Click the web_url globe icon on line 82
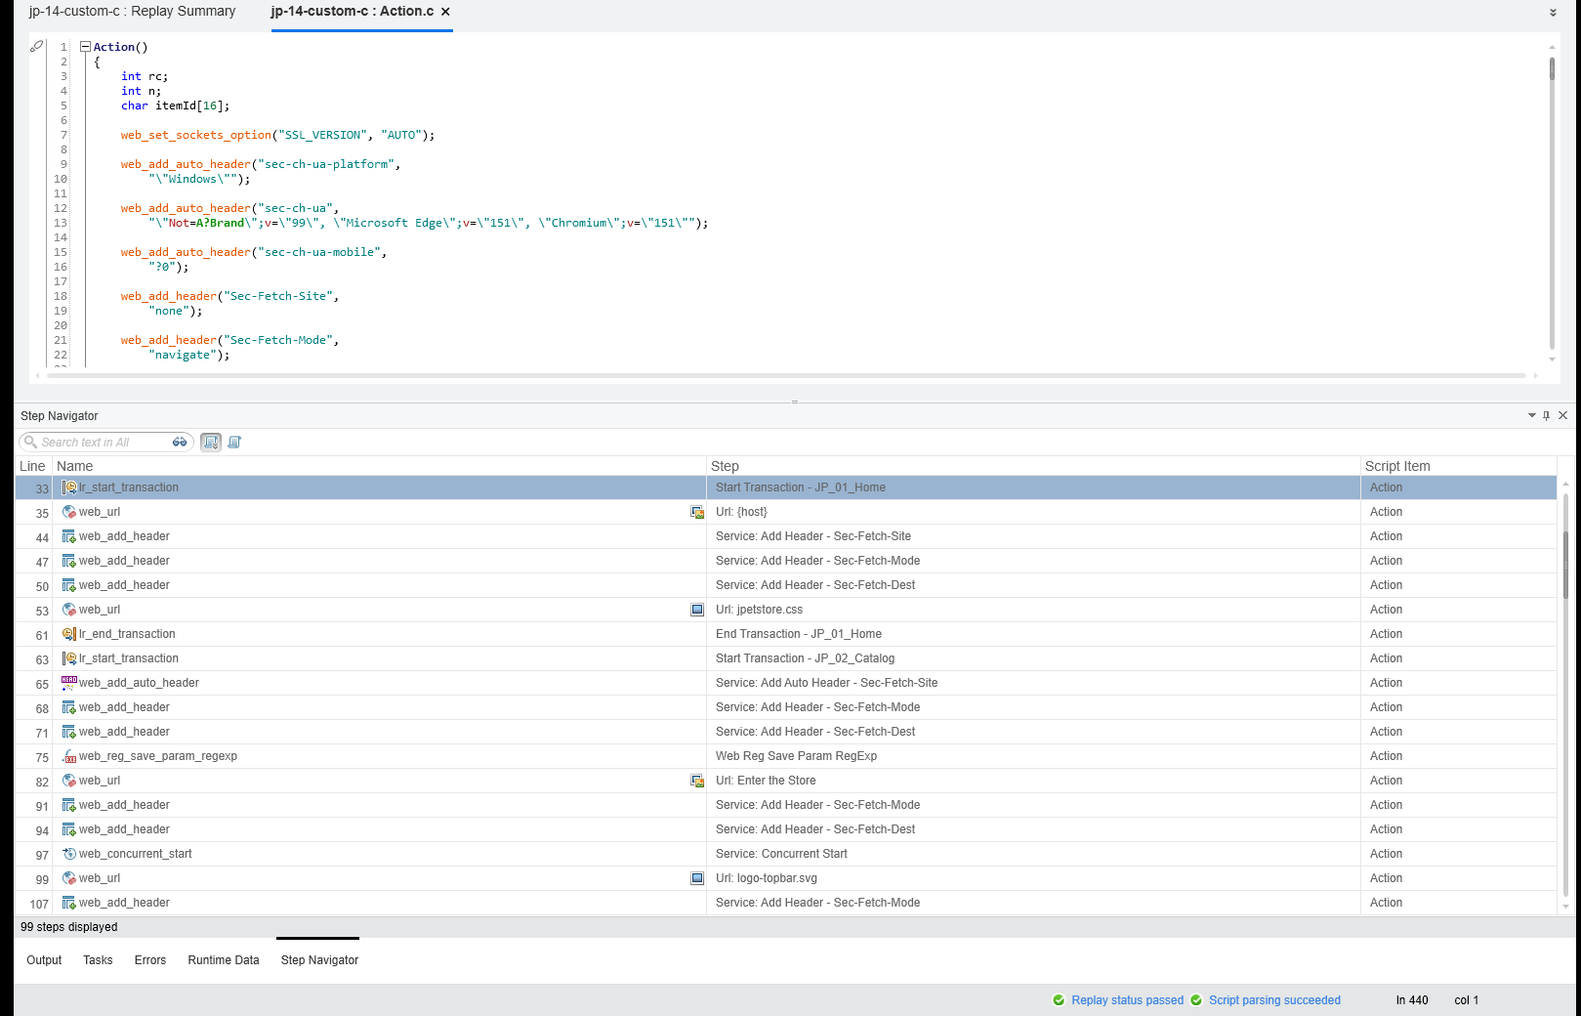The image size is (1581, 1016). pos(69,781)
